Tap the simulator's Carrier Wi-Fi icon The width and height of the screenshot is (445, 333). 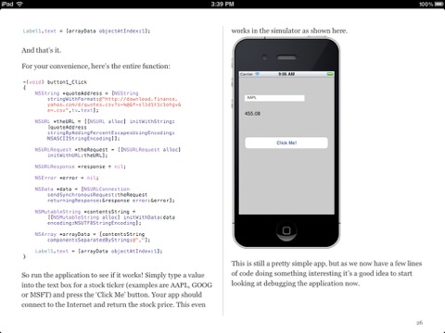point(257,74)
